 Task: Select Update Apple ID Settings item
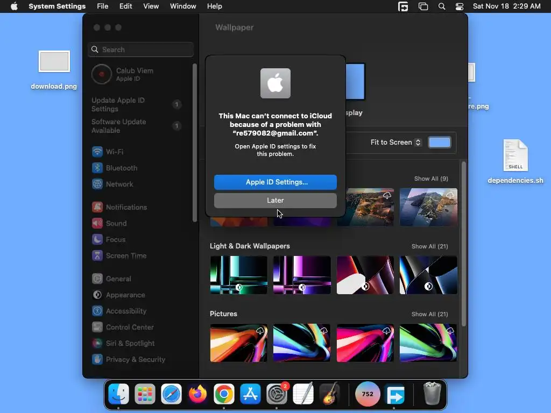pos(136,104)
